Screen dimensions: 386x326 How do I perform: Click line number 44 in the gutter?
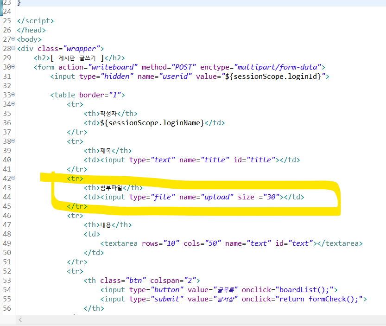coord(7,197)
